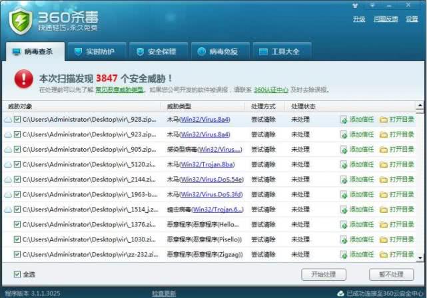427x298 pixels.
Task: Switch to 安全保镖 tab
Action: (159, 51)
